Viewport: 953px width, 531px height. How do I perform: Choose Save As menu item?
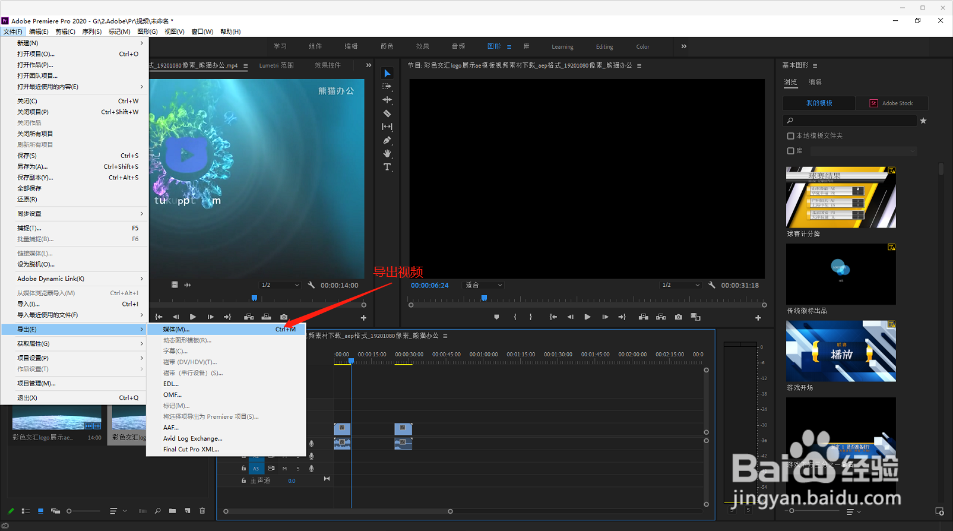click(74, 167)
